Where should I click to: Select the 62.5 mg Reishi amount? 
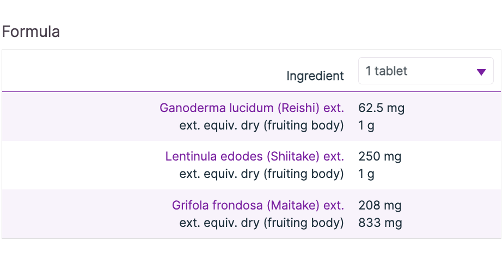(x=381, y=108)
